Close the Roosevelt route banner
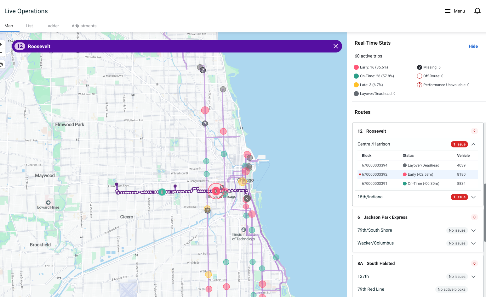 [x=335, y=46]
